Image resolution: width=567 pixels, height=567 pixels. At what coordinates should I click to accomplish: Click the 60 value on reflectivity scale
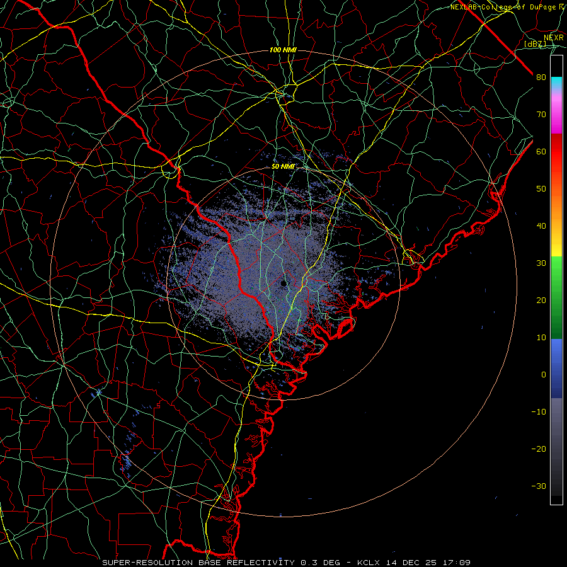(541, 151)
